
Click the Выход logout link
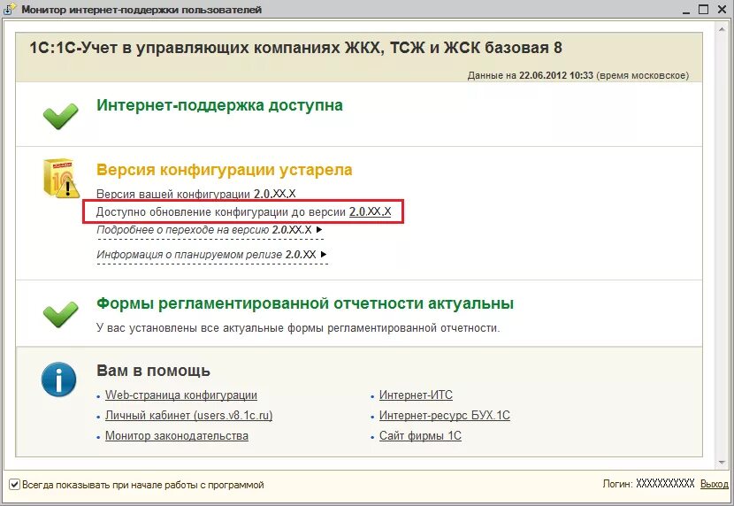pyautogui.click(x=714, y=484)
